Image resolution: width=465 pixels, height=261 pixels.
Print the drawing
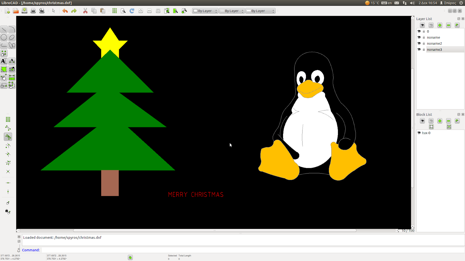[33, 11]
